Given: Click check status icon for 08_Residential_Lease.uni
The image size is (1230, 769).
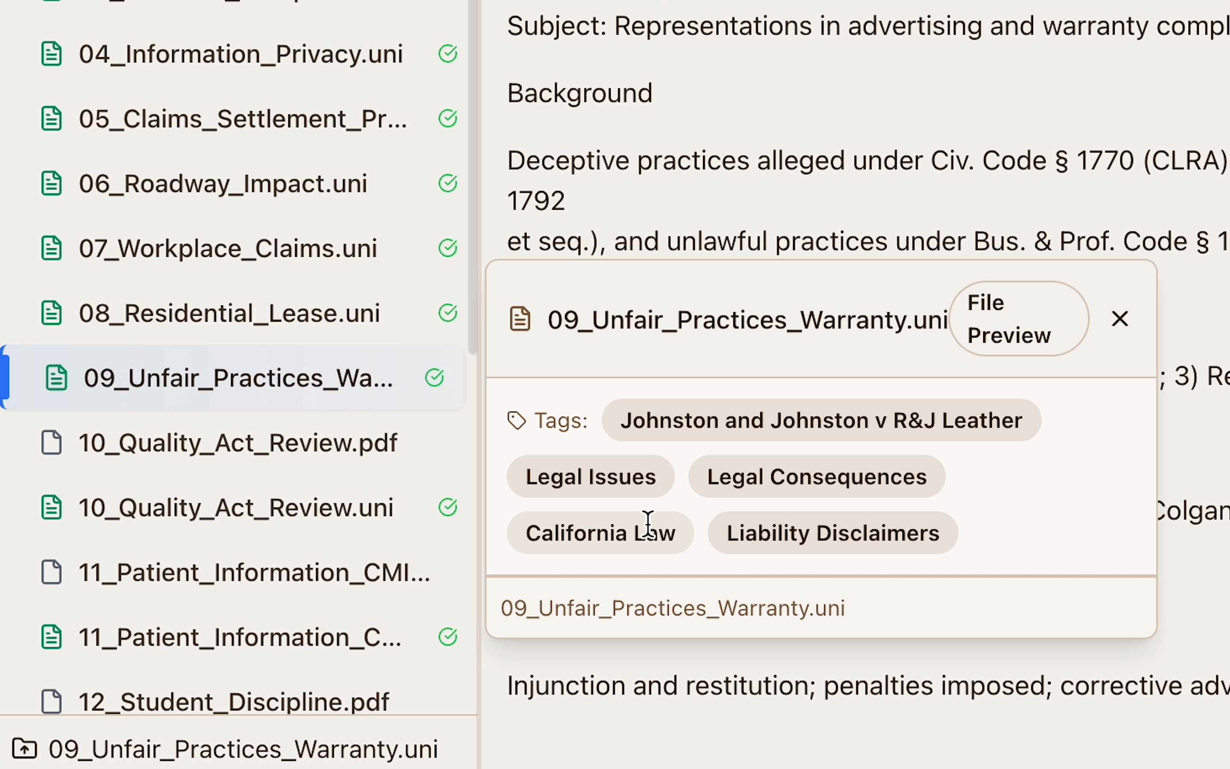Looking at the screenshot, I should (x=447, y=313).
